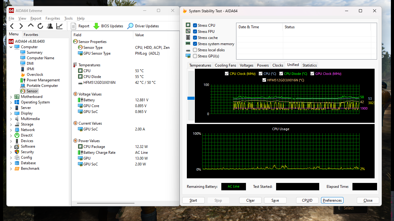Switch to the Favorites tab
The height and width of the screenshot is (221, 394).
pos(31,35)
